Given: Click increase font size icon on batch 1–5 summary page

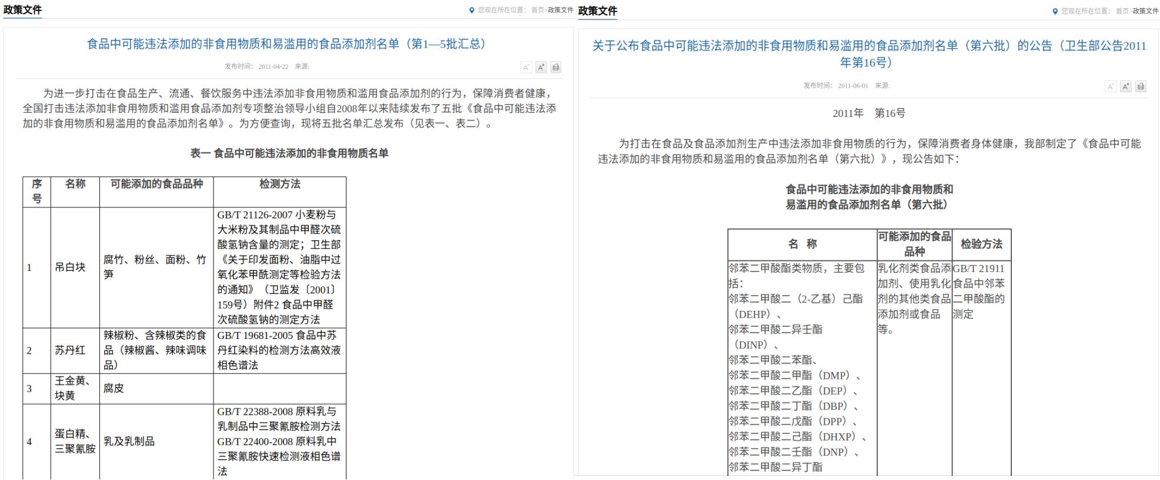Looking at the screenshot, I should click(541, 67).
